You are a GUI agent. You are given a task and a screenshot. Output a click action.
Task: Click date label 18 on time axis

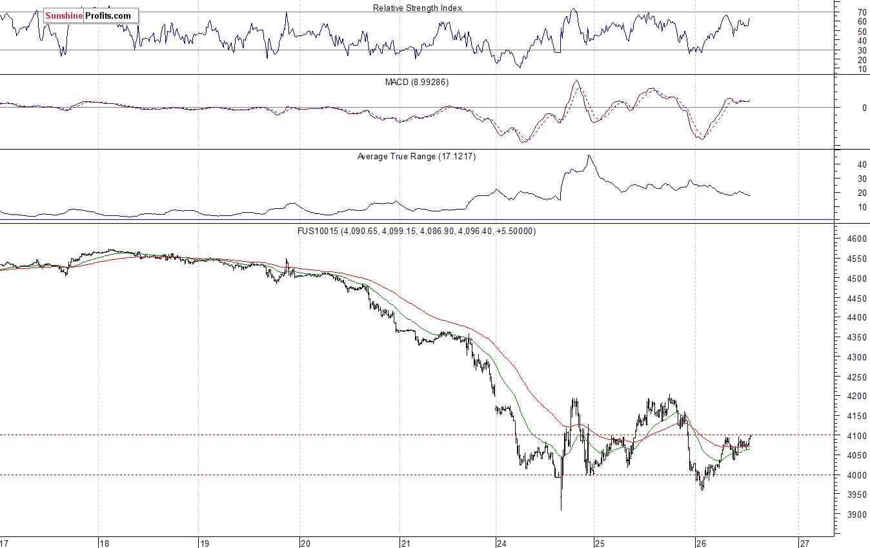coord(104,543)
